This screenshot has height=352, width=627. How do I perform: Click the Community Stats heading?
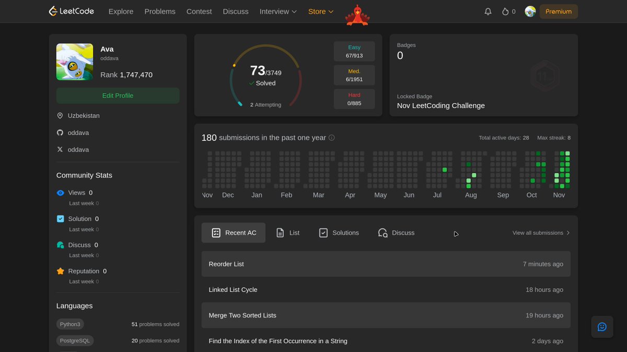[x=84, y=175]
